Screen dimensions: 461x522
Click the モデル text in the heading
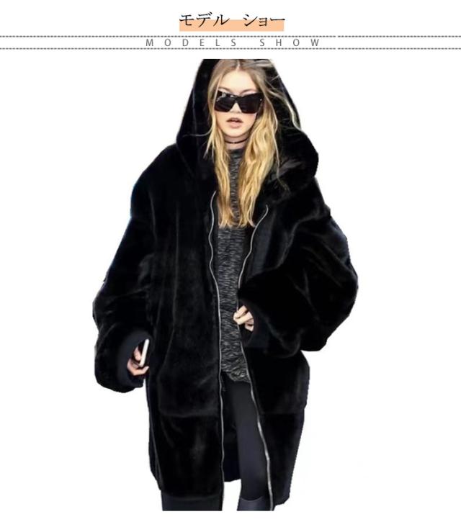200,19
